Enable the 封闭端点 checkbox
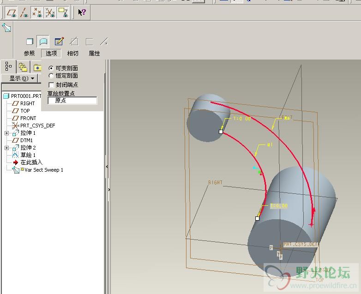This screenshot has height=294, width=361. 51,85
